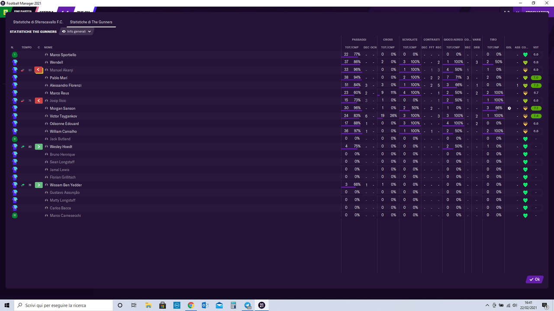
Task: Sort by the NOME column header
Action: click(48, 47)
